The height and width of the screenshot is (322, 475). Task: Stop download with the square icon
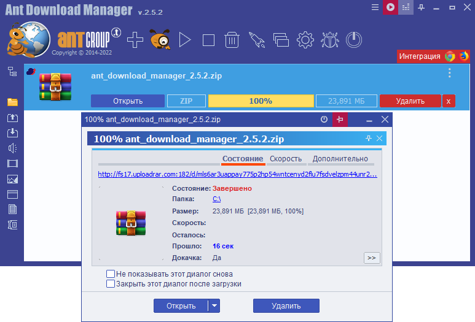208,40
